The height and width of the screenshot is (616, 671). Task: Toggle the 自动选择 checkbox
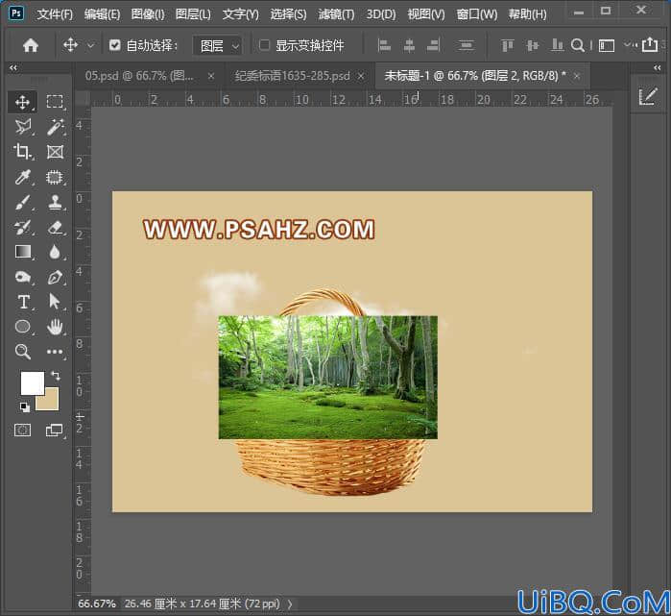[x=114, y=44]
